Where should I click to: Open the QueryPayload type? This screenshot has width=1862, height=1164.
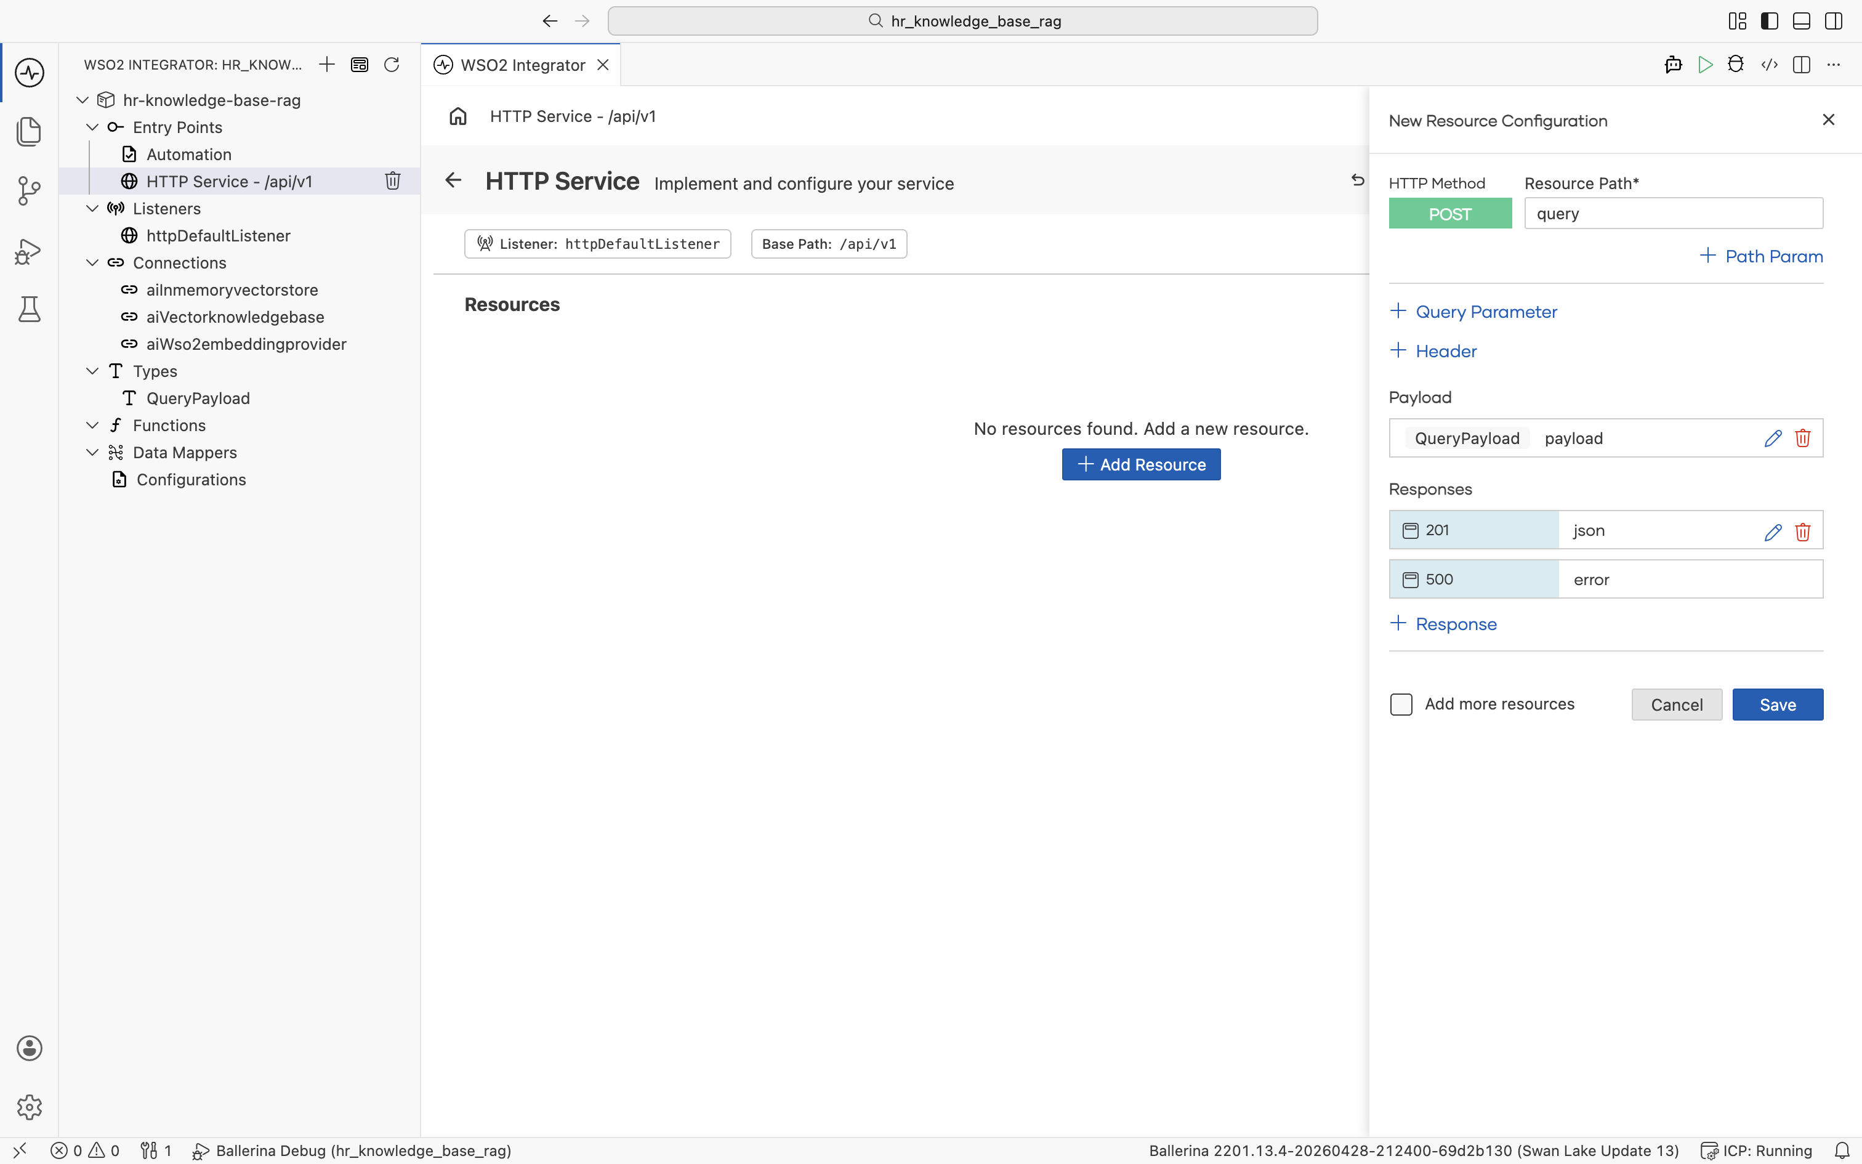pyautogui.click(x=198, y=398)
